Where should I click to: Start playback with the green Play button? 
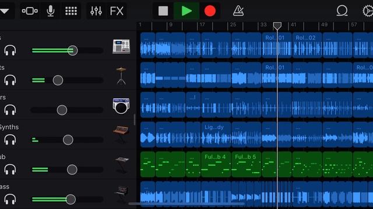point(186,11)
